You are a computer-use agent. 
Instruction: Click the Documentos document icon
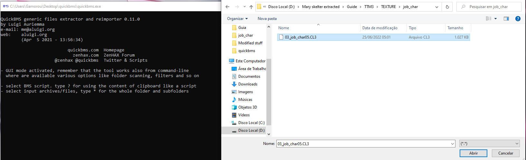tap(234, 76)
